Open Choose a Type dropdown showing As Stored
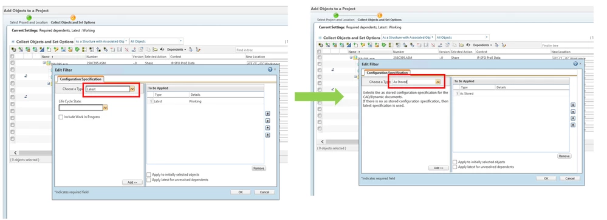Image resolution: width=607 pixels, height=220 pixels. 438,82
